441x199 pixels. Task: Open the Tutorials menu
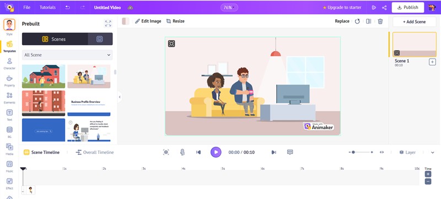47,7
